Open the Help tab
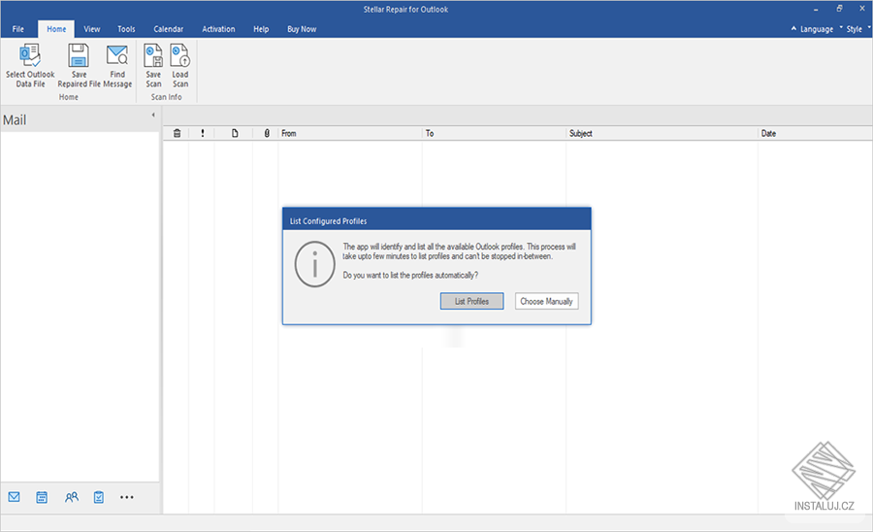 261,29
